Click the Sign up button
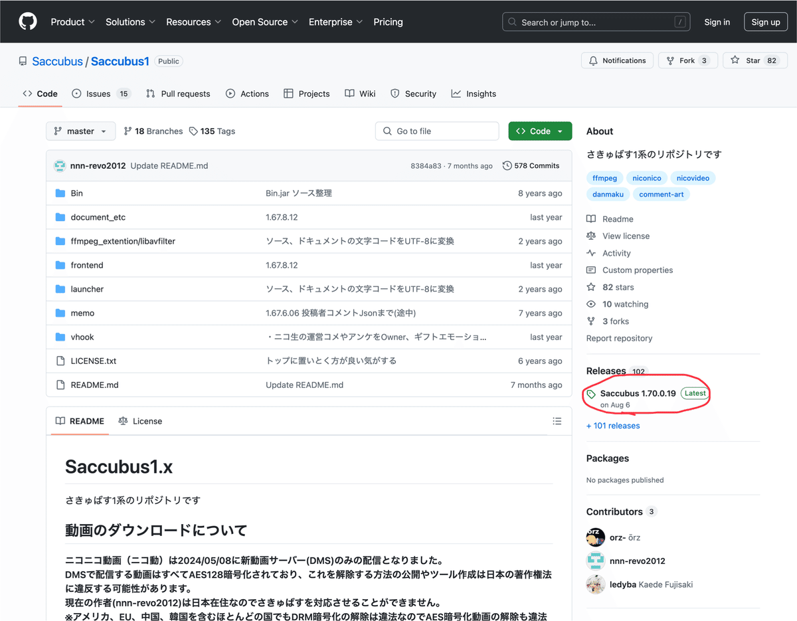 pyautogui.click(x=766, y=22)
